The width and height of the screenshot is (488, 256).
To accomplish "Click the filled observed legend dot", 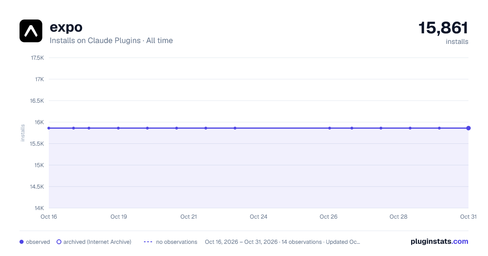I will pyautogui.click(x=22, y=242).
